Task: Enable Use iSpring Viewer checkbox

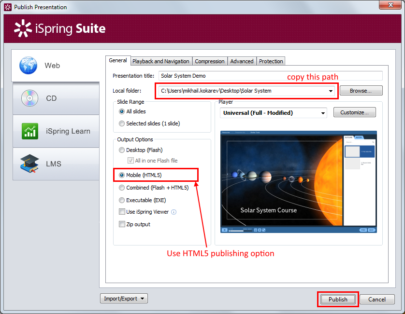Action: coord(122,212)
